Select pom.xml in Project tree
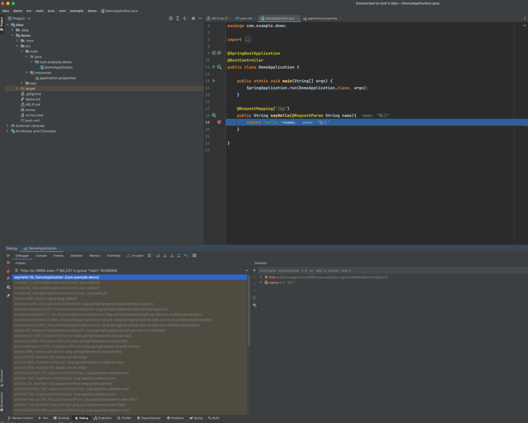This screenshot has height=423, width=528. click(x=30, y=120)
